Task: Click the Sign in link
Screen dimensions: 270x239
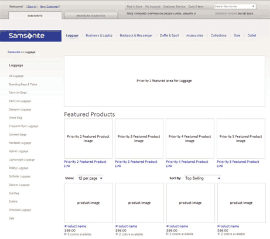Action: point(32,6)
